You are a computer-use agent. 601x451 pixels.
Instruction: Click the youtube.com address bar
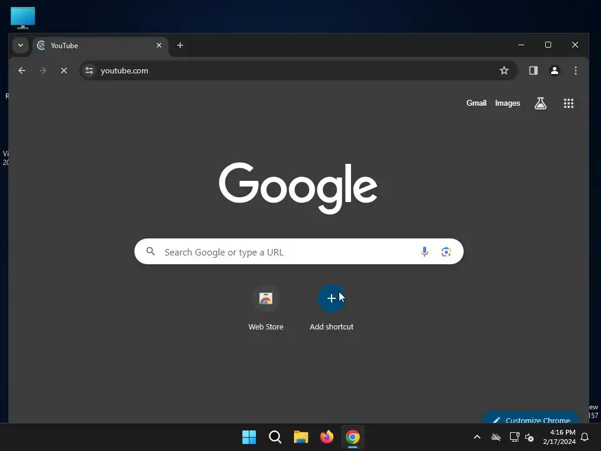pos(298,70)
